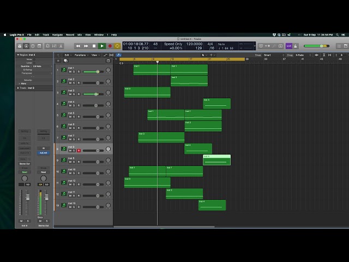Screen dimensions: 349x262
Task: Click the Vertical Auto Zoom button
Action: pos(324,55)
